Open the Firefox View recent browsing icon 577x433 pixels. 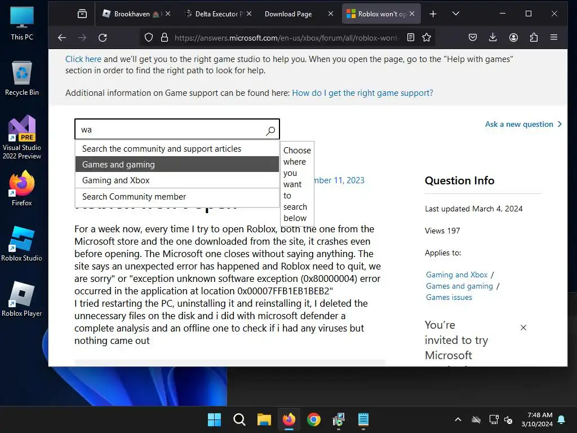(82, 14)
